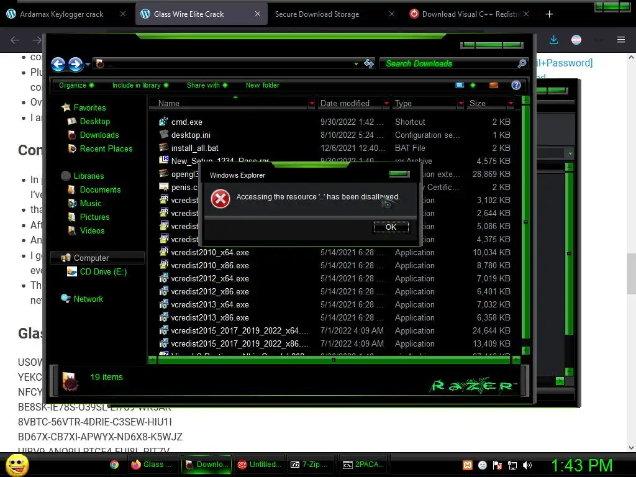Open the browser downloads arrow icon
The width and height of the screenshot is (636, 477).
pos(553,40)
